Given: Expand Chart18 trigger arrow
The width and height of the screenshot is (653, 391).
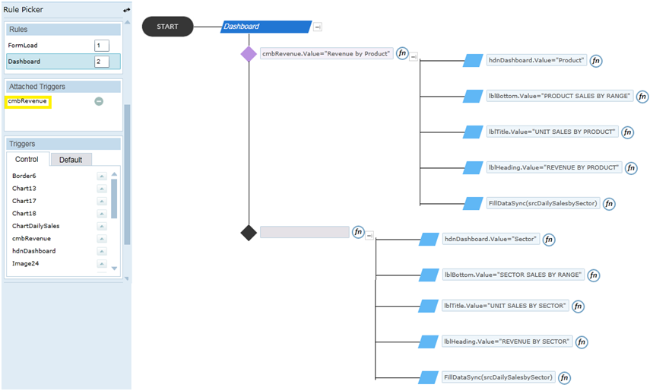Looking at the screenshot, I should click(102, 214).
